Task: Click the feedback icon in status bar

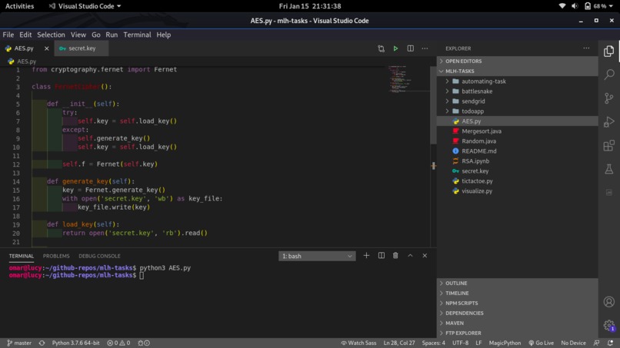Action: [x=596, y=343]
